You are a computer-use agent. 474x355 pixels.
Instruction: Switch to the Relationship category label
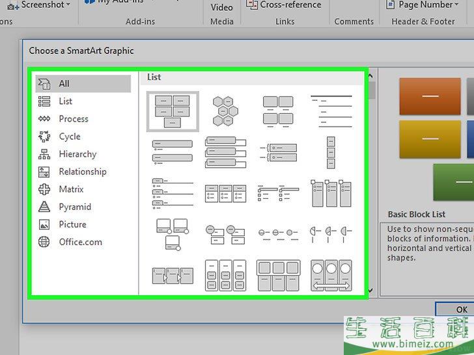pos(83,172)
